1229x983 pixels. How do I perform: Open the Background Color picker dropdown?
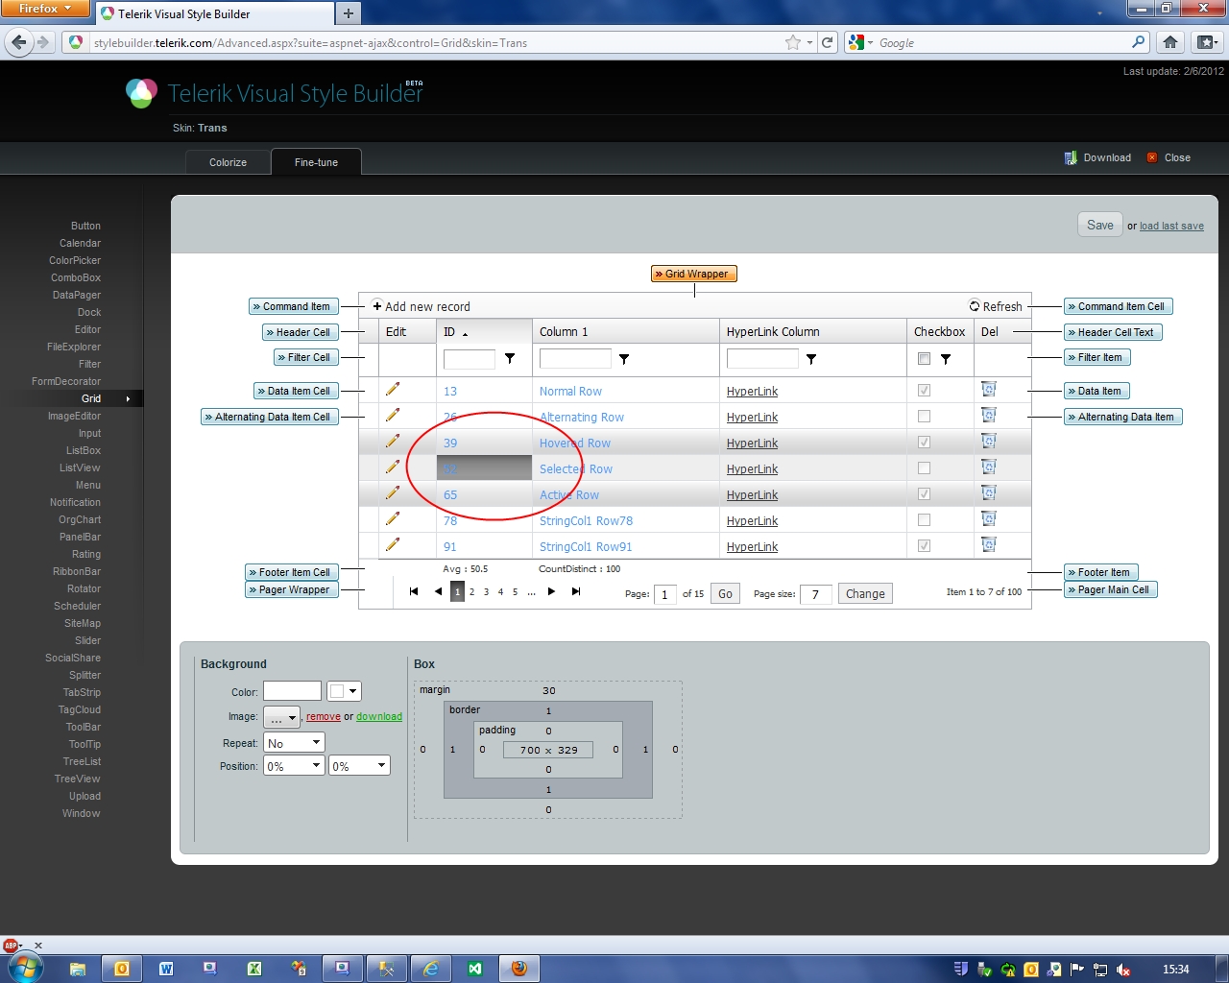pos(344,691)
